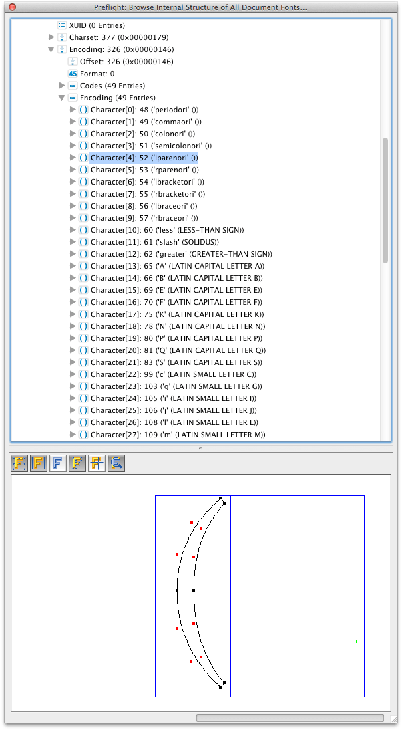Close the Preflight font browser window
The height and width of the screenshot is (730, 402).
[x=13, y=7]
